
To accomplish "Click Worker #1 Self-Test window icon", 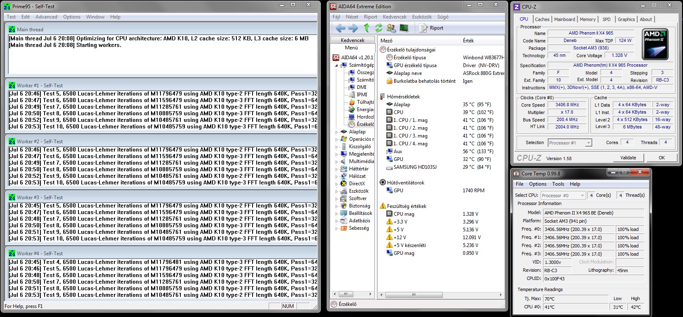I will [x=12, y=86].
